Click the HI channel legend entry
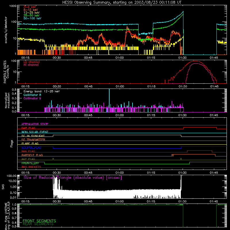The image size is (230, 230). tap(31, 65)
